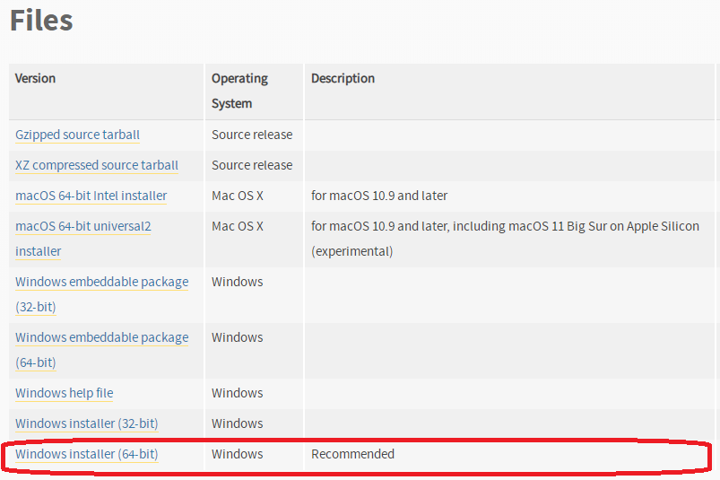Open the Gzipped source tarball link
Image resolution: width=720 pixels, height=480 pixels.
point(77,135)
